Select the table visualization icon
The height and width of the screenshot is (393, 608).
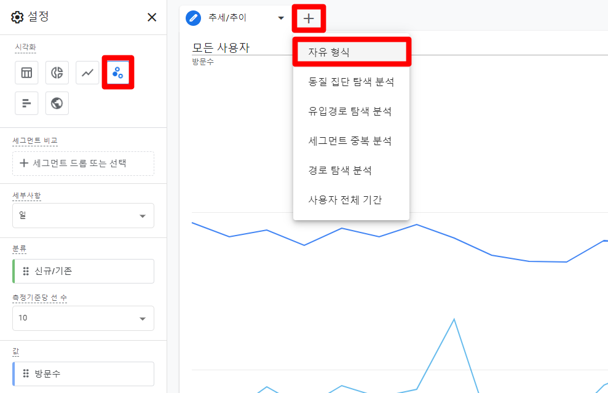27,73
